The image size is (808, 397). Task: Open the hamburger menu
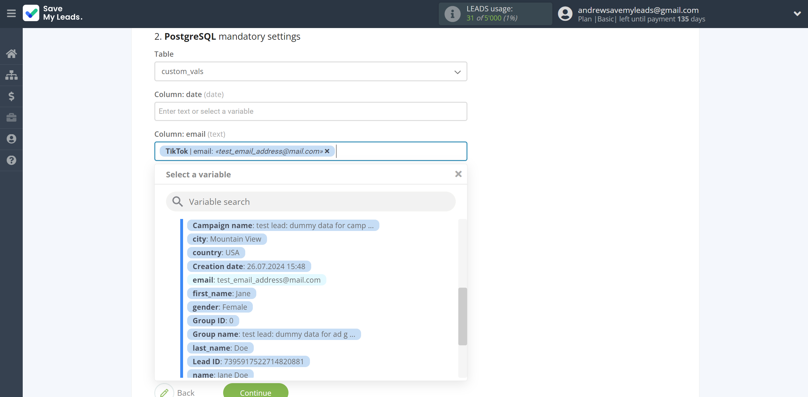coord(11,14)
